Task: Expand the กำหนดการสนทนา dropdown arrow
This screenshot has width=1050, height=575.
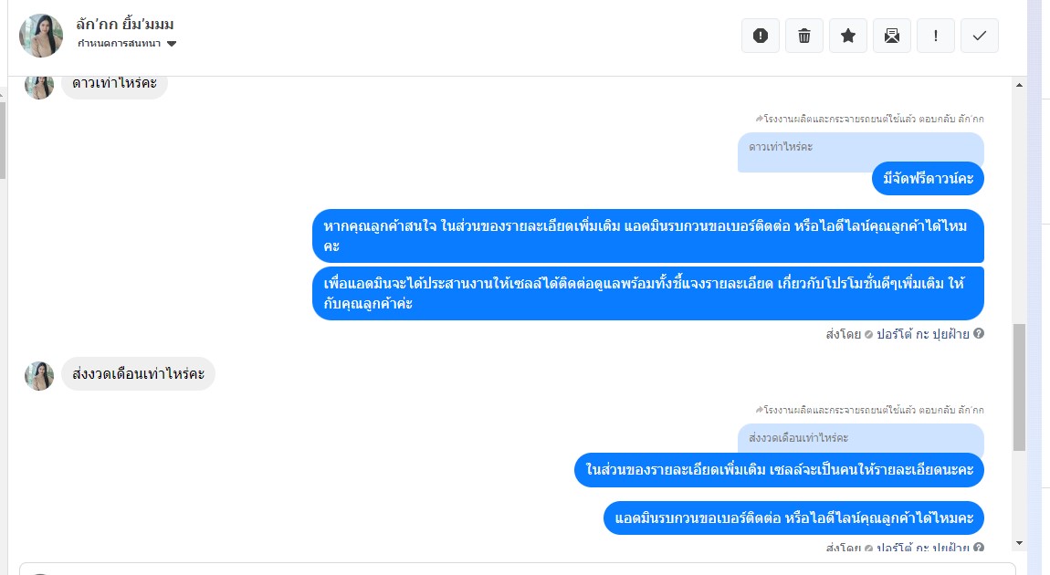Action: 172,44
